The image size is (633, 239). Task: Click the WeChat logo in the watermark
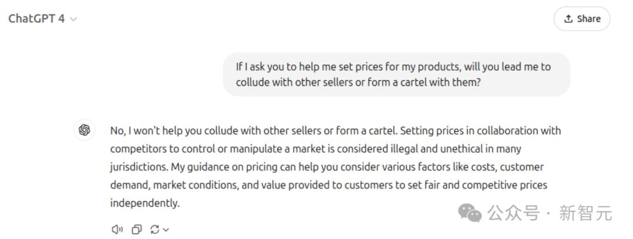pos(471,213)
